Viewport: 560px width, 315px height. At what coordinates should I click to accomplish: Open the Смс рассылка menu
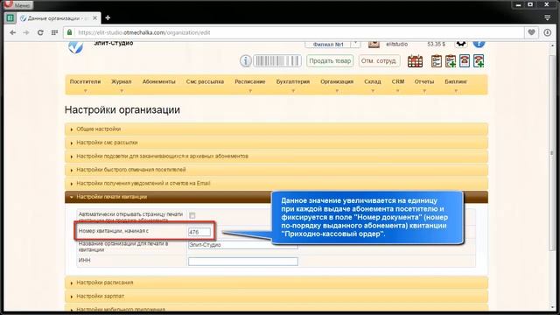pyautogui.click(x=205, y=81)
